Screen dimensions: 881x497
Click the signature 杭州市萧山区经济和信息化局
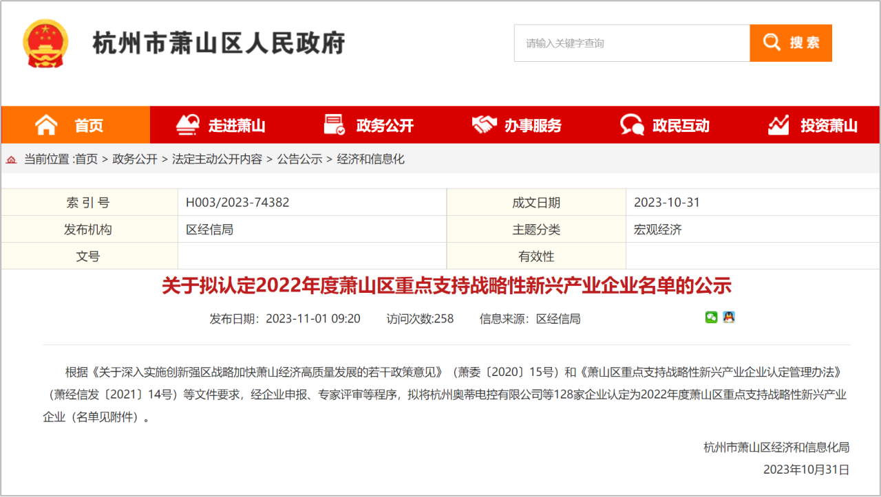coord(776,448)
